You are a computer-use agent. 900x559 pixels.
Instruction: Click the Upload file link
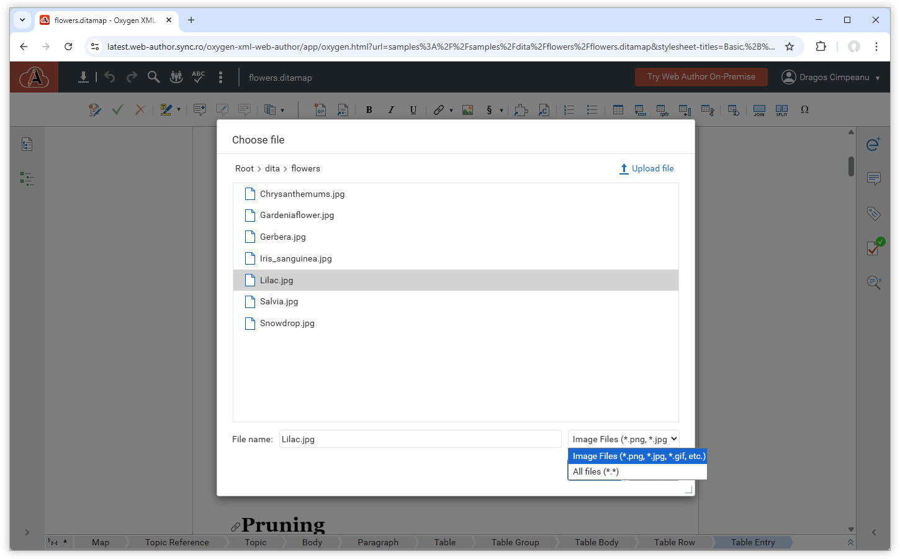tap(646, 168)
